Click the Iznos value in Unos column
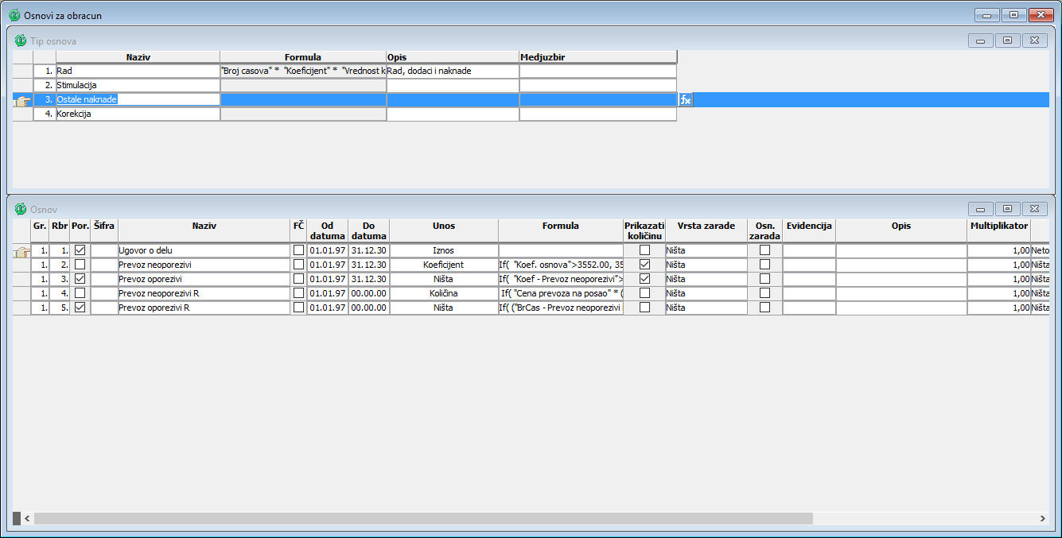The width and height of the screenshot is (1062, 538). pos(444,250)
